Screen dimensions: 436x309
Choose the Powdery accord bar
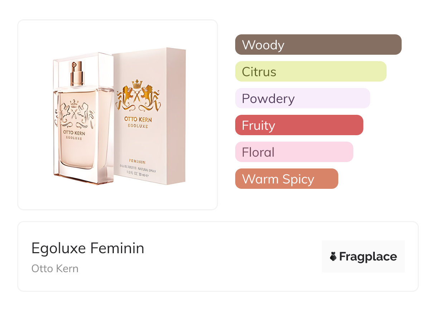[x=302, y=98]
